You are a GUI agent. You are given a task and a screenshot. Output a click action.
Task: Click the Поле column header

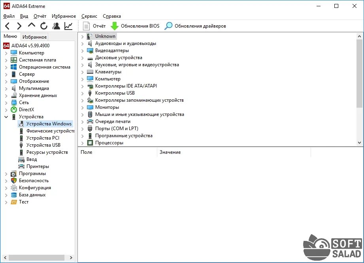click(118, 152)
